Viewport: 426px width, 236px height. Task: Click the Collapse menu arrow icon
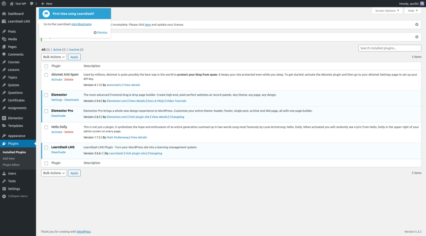point(4,196)
